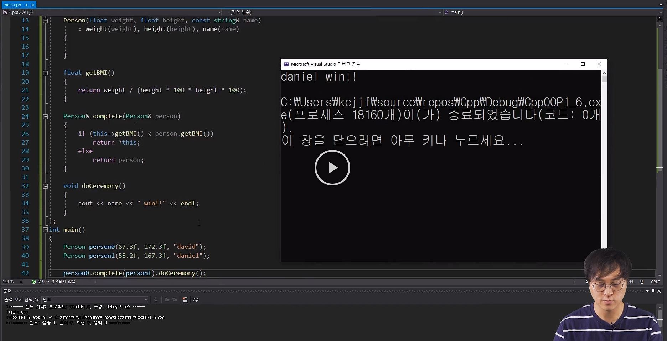Click the console vertical scrollbar thumb
The width and height of the screenshot is (667, 341).
604,79
